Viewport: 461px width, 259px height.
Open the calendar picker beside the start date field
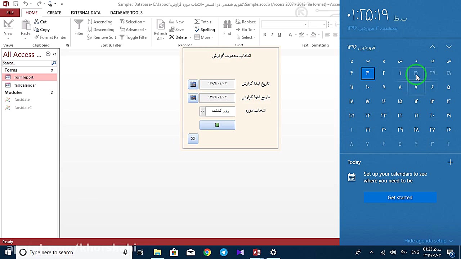pos(193,84)
